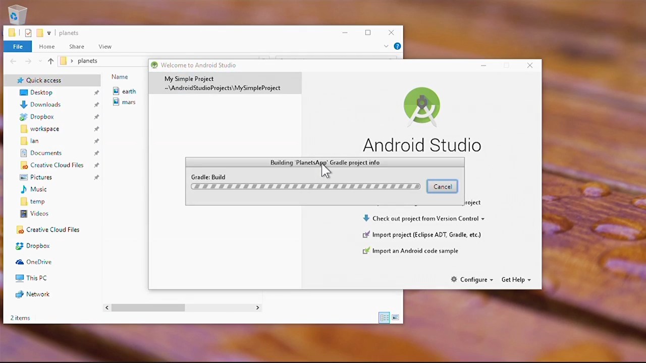Click the Configure gear icon
The height and width of the screenshot is (363, 646).
point(454,279)
